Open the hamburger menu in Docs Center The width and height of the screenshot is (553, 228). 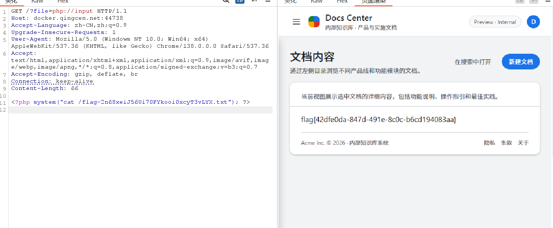(x=296, y=22)
